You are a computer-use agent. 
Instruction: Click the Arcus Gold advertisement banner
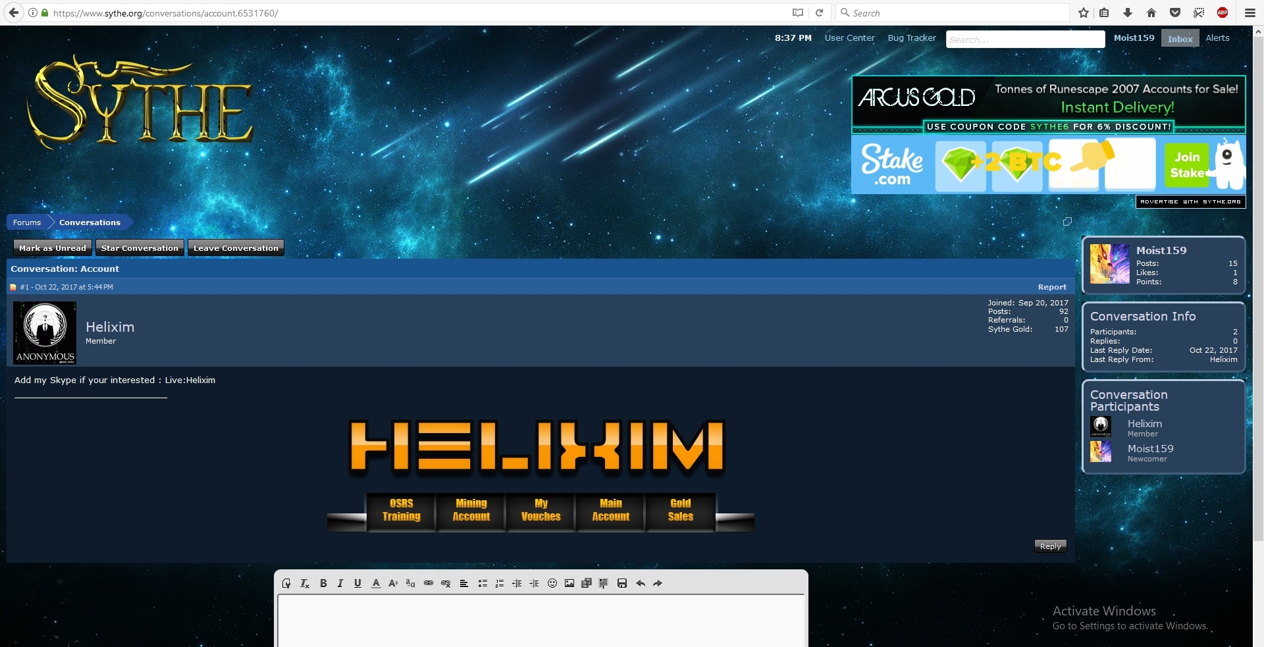click(1048, 104)
